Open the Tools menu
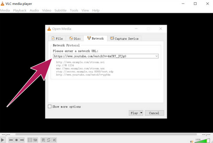213x143 pixels. click(x=74, y=10)
